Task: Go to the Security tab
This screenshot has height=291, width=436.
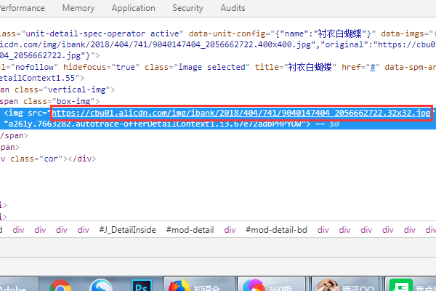Action: [187, 8]
